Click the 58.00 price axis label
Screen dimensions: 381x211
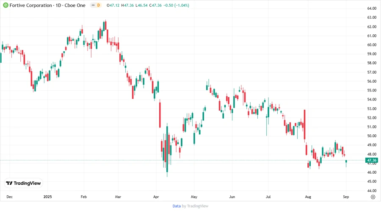pyautogui.click(x=372, y=63)
